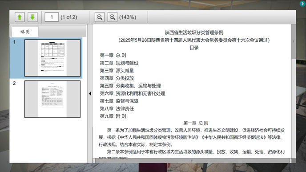This screenshot has width=306, height=172.
Task: Zoom in with the plus magnifier
Action: [x=113, y=17]
